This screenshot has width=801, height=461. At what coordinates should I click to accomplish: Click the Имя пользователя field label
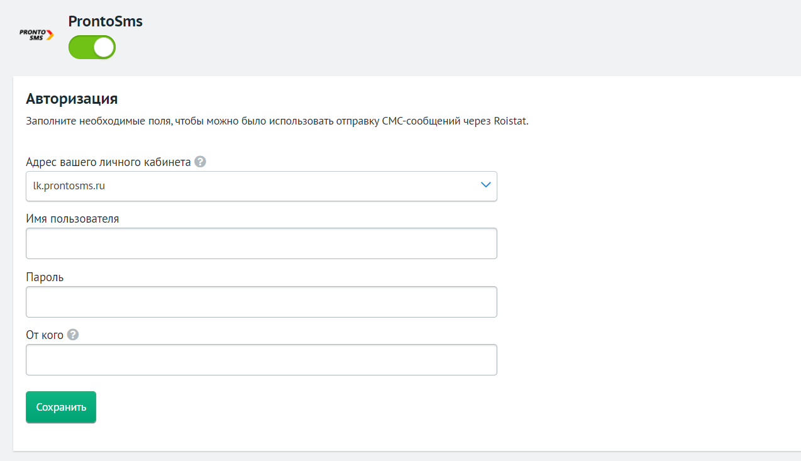point(72,219)
